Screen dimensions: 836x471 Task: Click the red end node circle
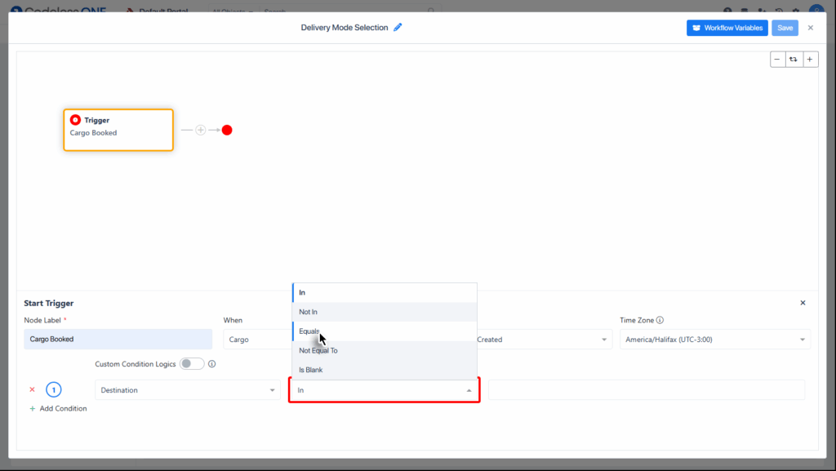pos(227,130)
